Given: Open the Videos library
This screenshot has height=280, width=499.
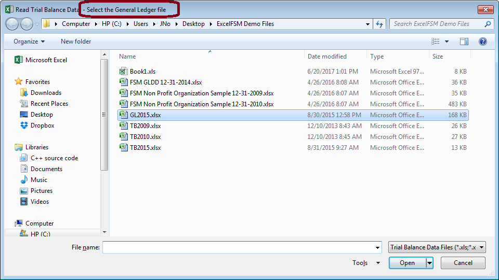Looking at the screenshot, I should pyautogui.click(x=34, y=202).
